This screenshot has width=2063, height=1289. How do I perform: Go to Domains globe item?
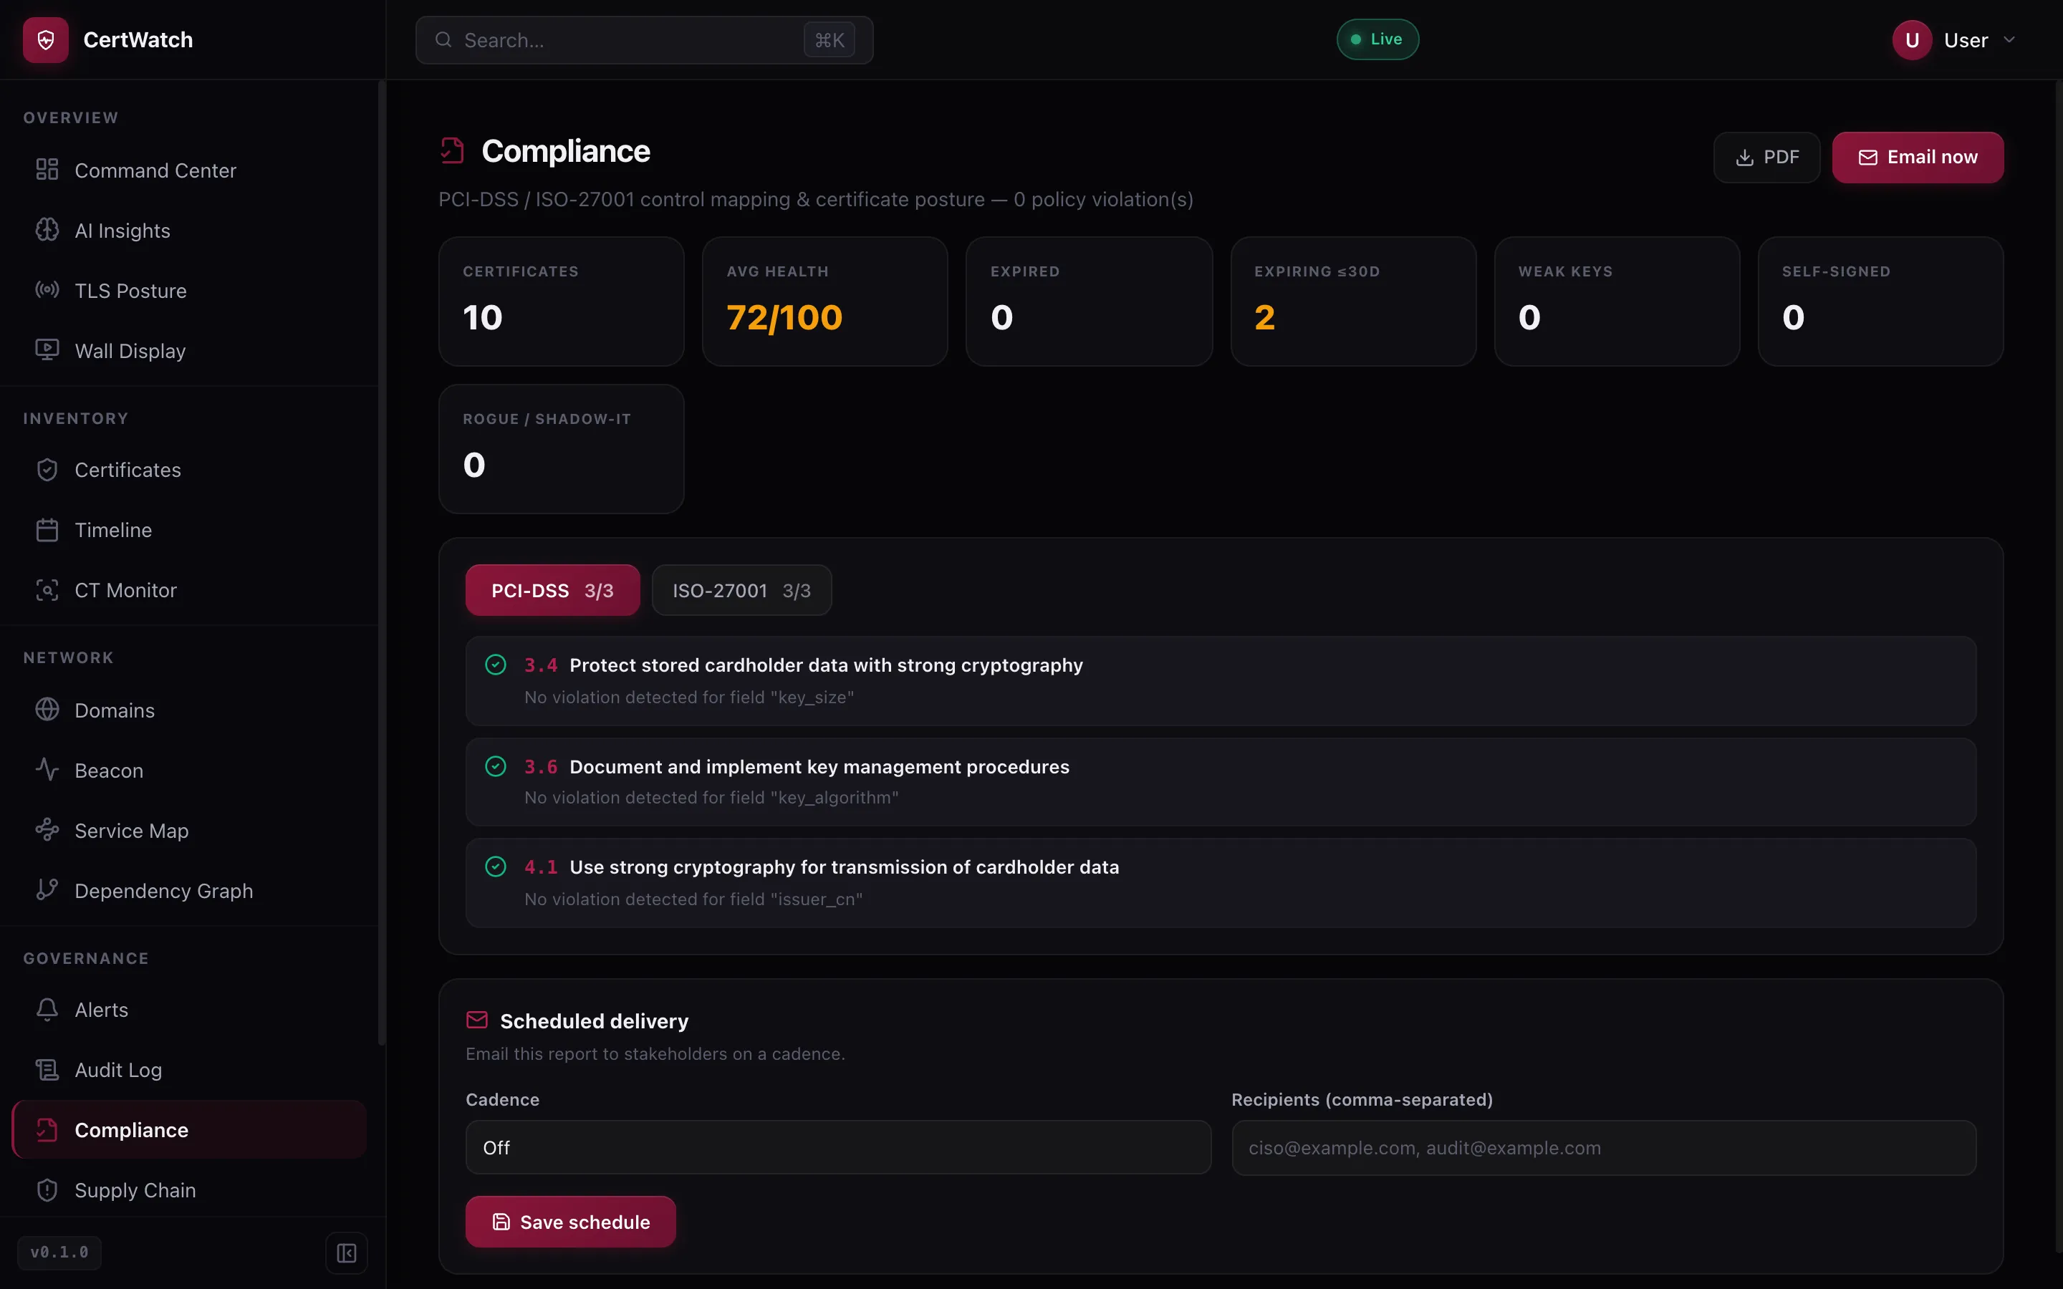pos(189,710)
